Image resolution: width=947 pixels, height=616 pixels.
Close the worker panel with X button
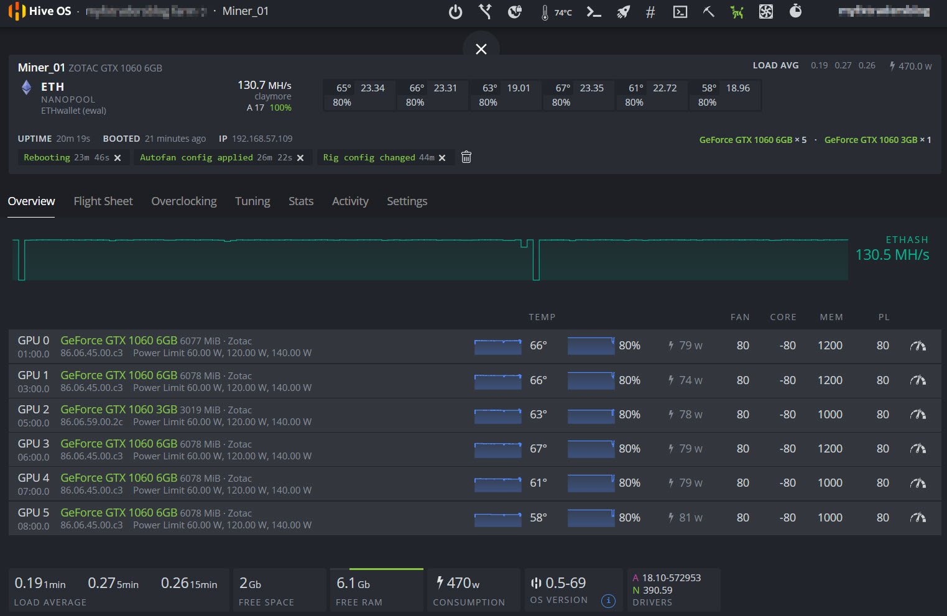(481, 49)
